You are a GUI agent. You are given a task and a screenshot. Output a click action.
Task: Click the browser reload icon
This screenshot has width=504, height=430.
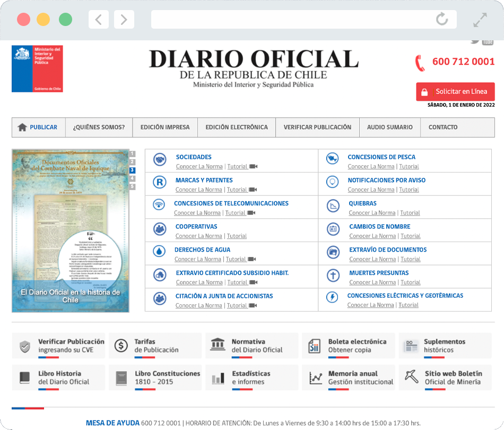(442, 19)
